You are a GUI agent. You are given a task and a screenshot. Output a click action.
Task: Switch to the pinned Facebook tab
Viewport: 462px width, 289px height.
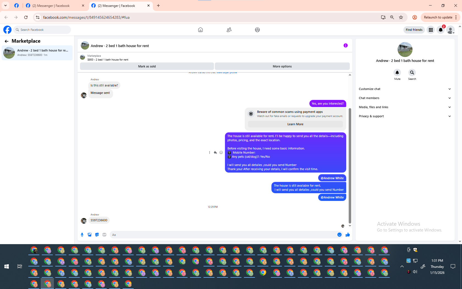pyautogui.click(x=16, y=6)
